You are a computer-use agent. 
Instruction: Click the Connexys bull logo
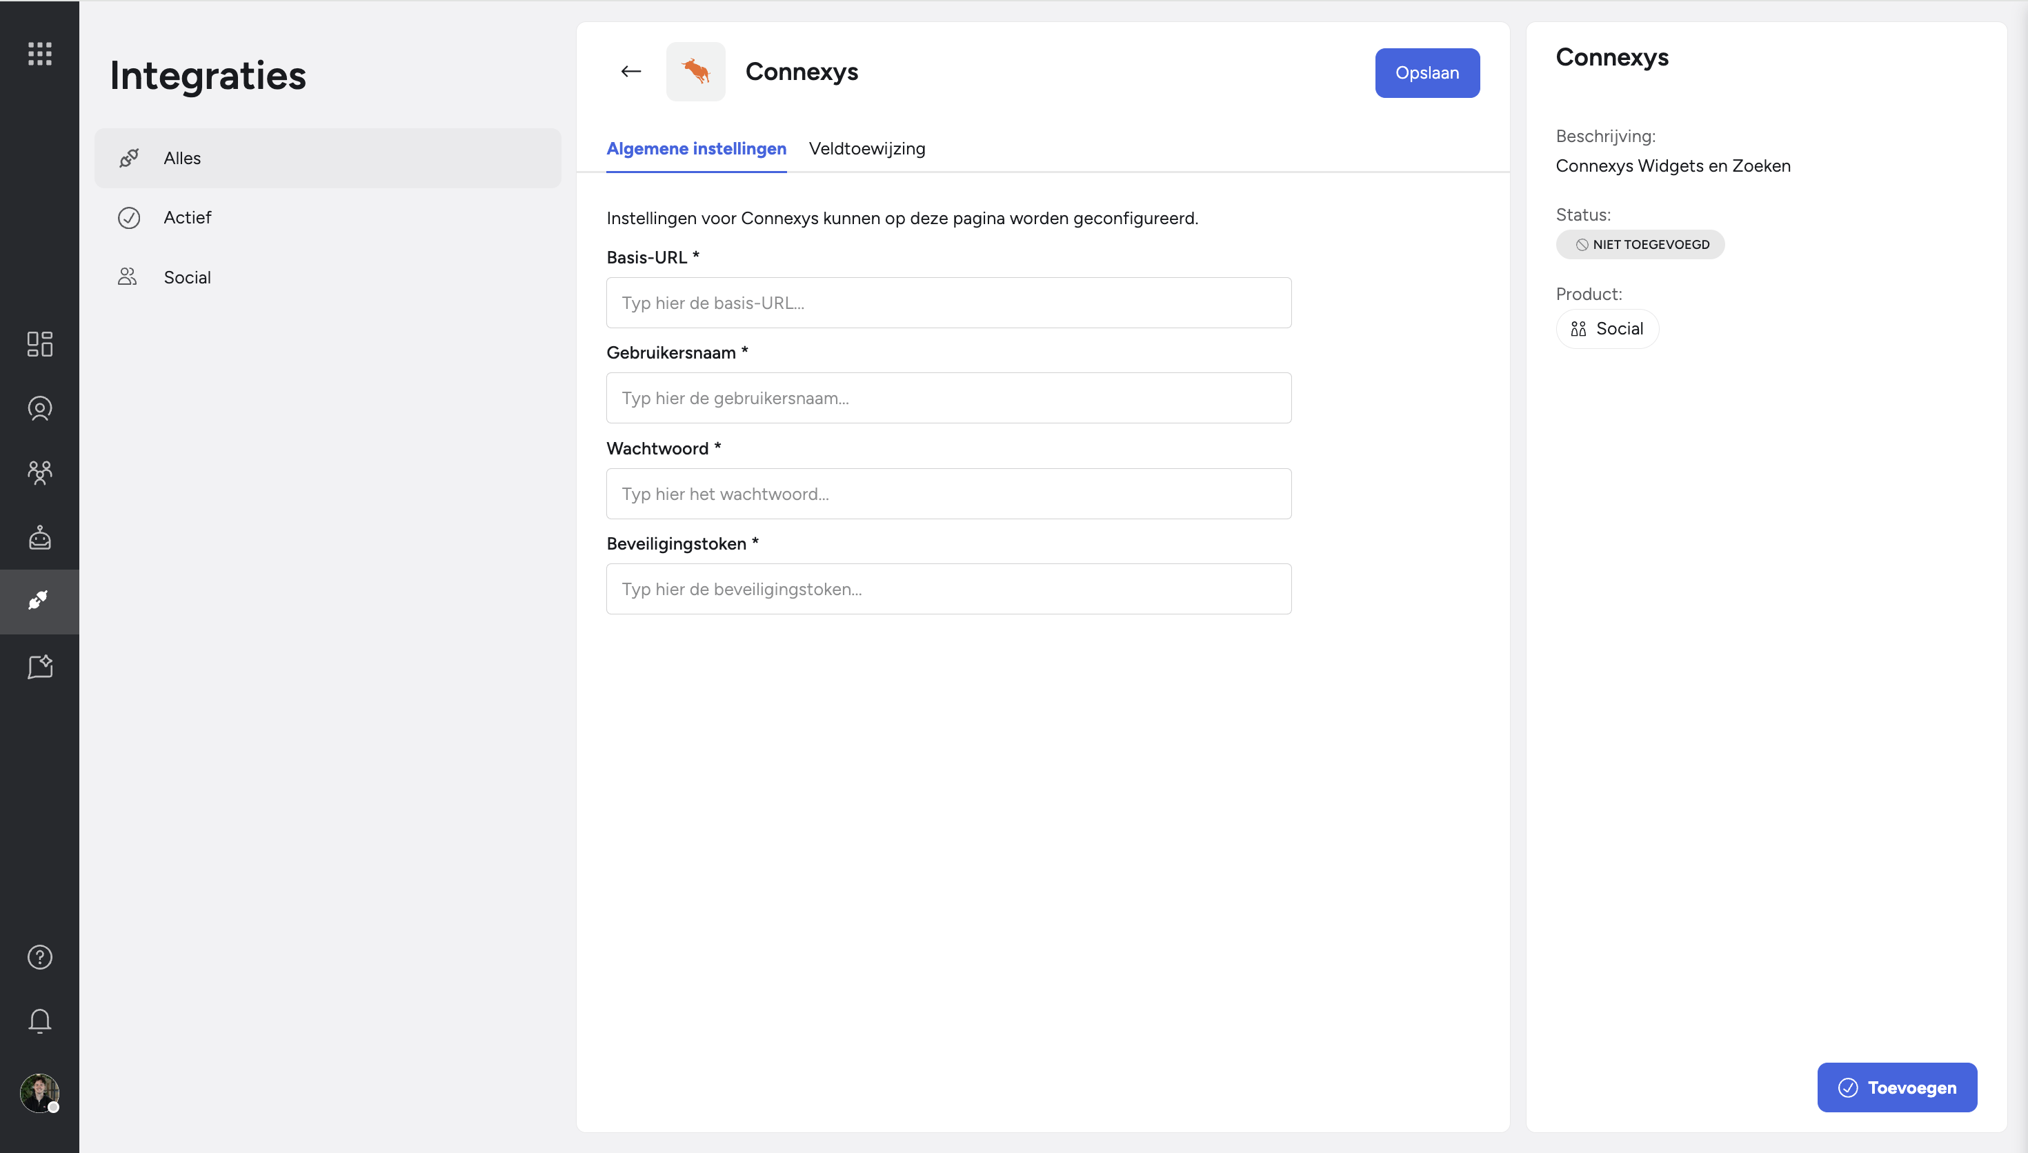click(x=696, y=71)
